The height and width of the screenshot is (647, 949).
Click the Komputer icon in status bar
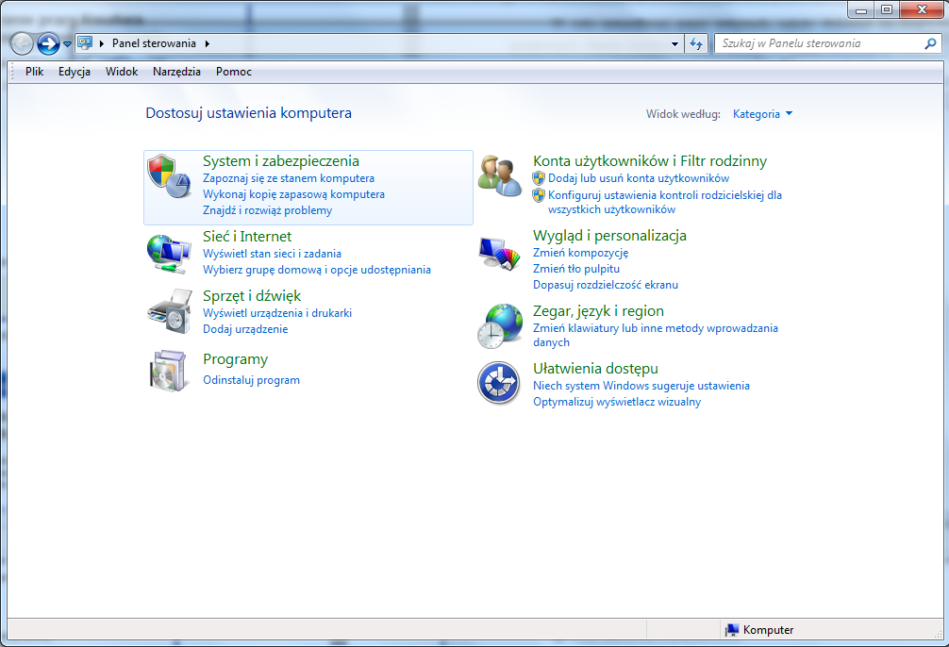pyautogui.click(x=732, y=630)
